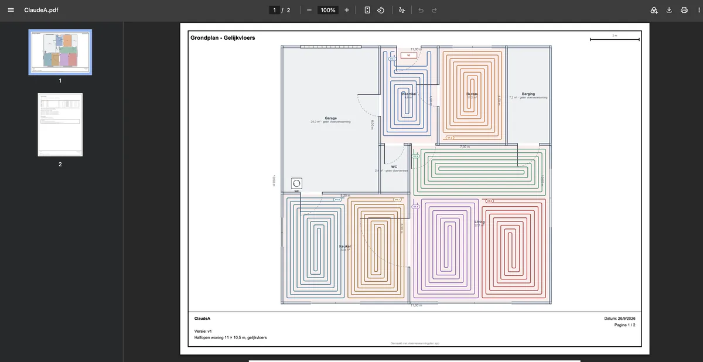The height and width of the screenshot is (362, 703).
Task: Zoom in with the plus button
Action: (x=347, y=10)
